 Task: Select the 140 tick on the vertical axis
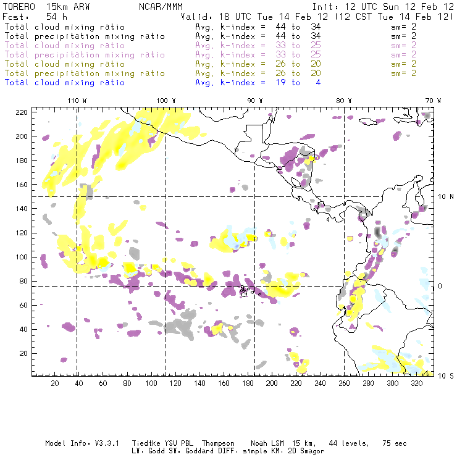coord(22,209)
